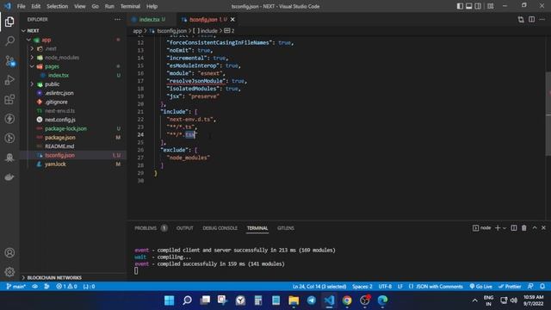Open .eslintrc.json file
This screenshot has width=551, height=310.
pyautogui.click(x=73, y=93)
